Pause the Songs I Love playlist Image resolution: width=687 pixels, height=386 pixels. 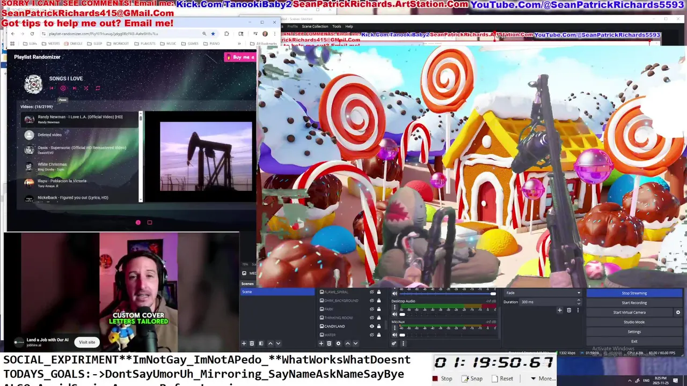click(x=63, y=88)
